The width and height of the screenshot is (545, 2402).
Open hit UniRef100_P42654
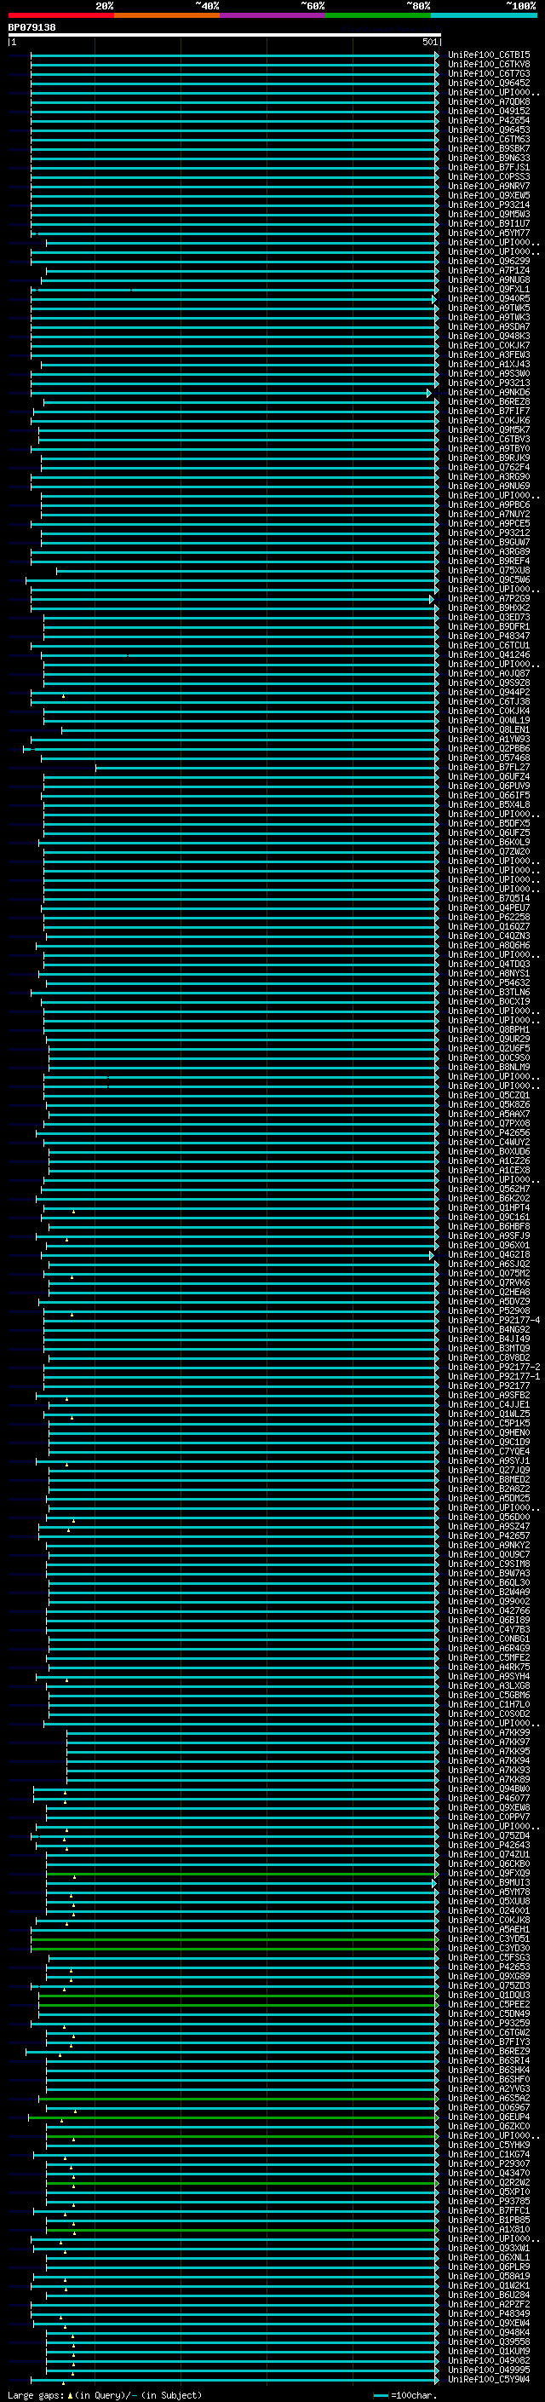pyautogui.click(x=488, y=120)
